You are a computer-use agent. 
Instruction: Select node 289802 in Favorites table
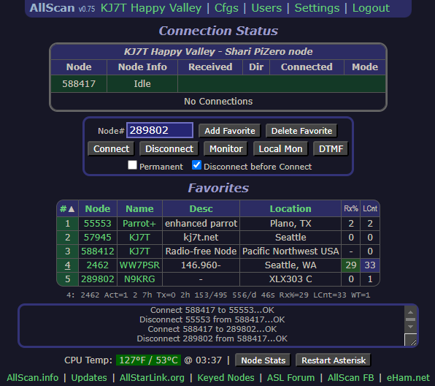98,279
